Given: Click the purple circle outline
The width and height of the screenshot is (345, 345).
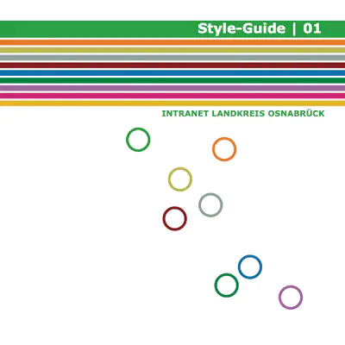Looking at the screenshot, I should pyautogui.click(x=291, y=297).
